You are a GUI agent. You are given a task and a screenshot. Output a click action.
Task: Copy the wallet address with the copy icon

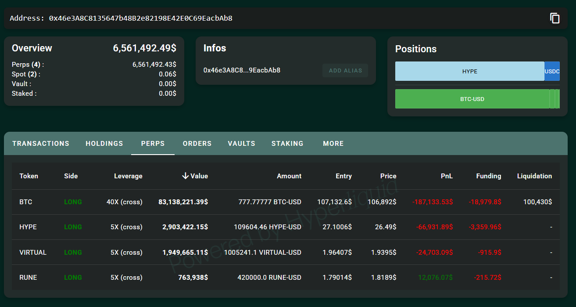point(555,18)
